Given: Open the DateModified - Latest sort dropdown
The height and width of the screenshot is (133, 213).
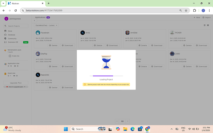Looking at the screenshot, I should pos(46,25).
